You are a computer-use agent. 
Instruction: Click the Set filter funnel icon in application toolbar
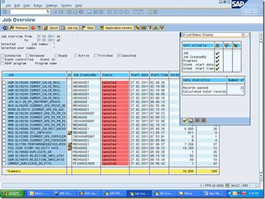pos(150,28)
